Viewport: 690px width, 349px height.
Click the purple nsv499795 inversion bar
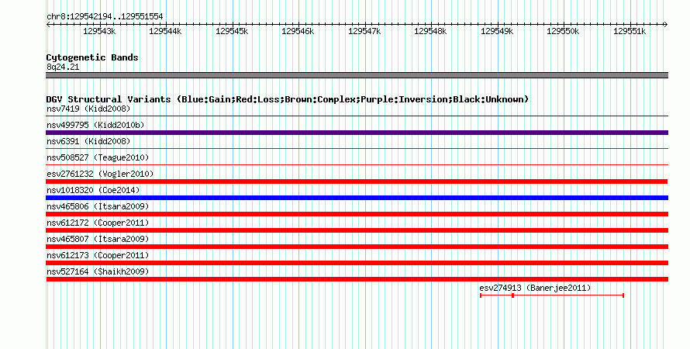[357, 133]
